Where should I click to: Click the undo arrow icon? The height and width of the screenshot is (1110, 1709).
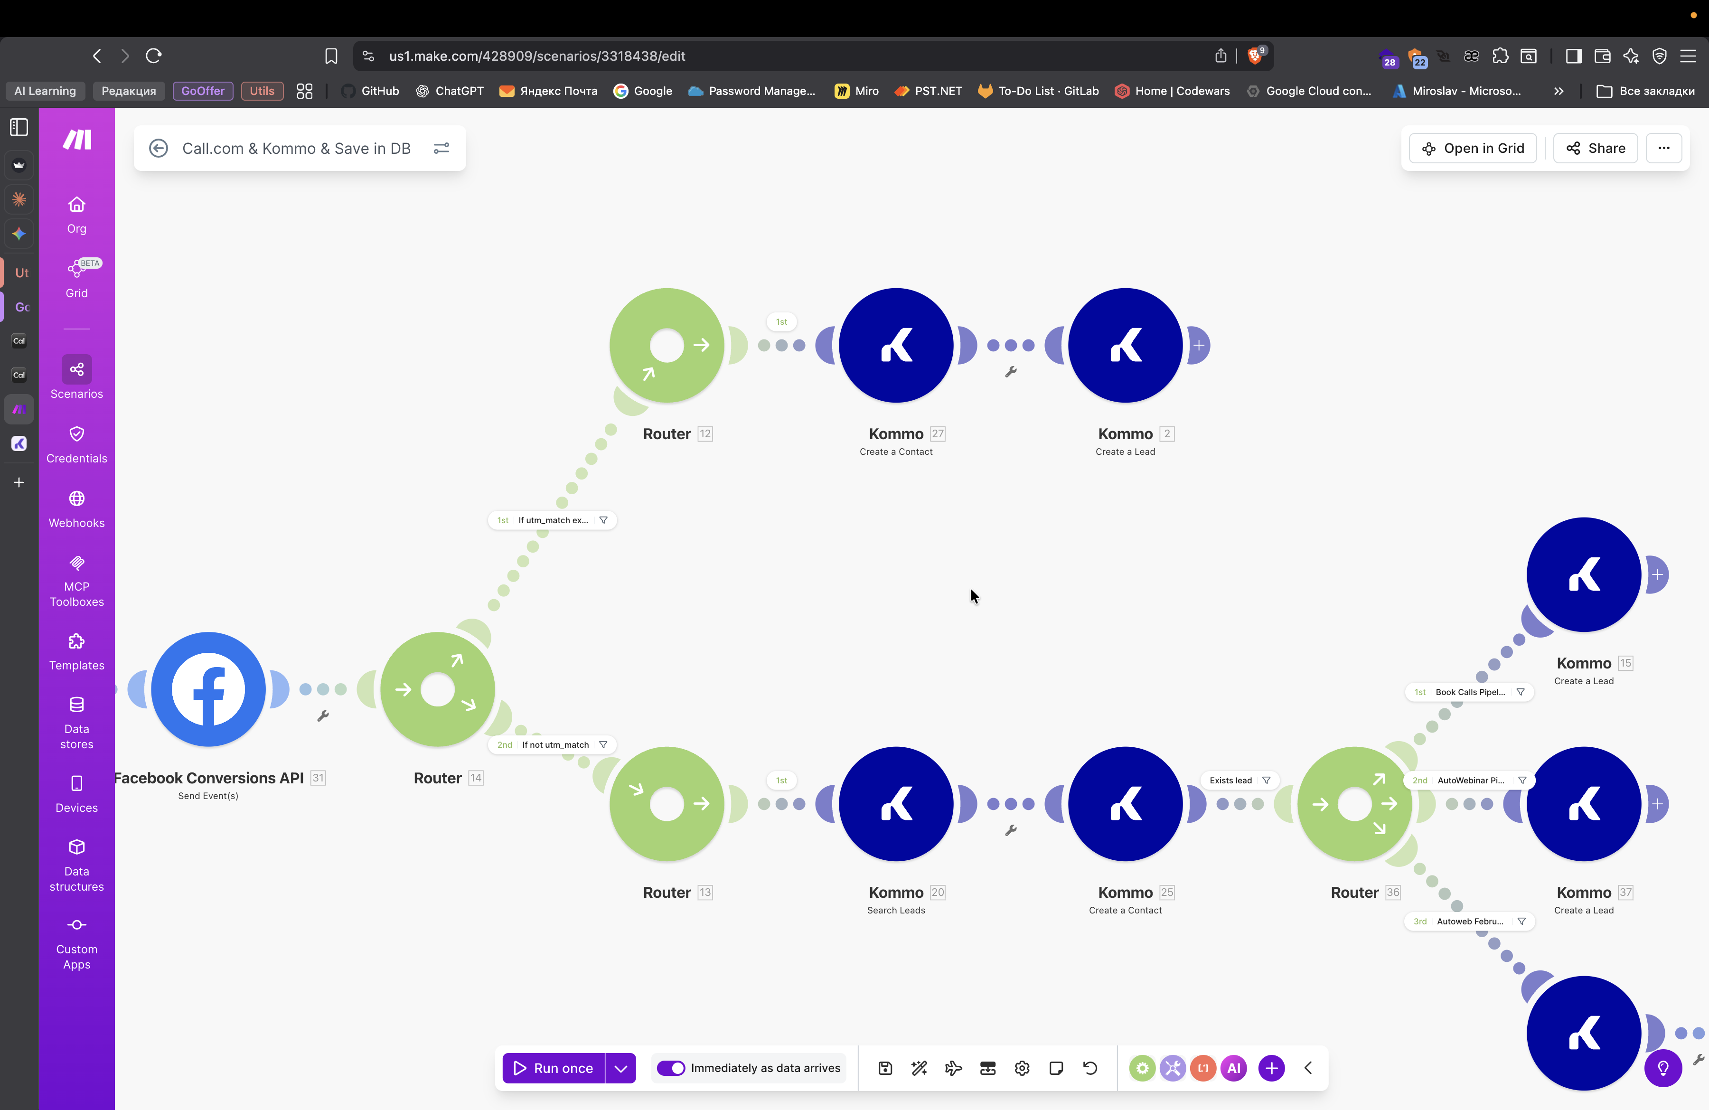click(x=1090, y=1068)
